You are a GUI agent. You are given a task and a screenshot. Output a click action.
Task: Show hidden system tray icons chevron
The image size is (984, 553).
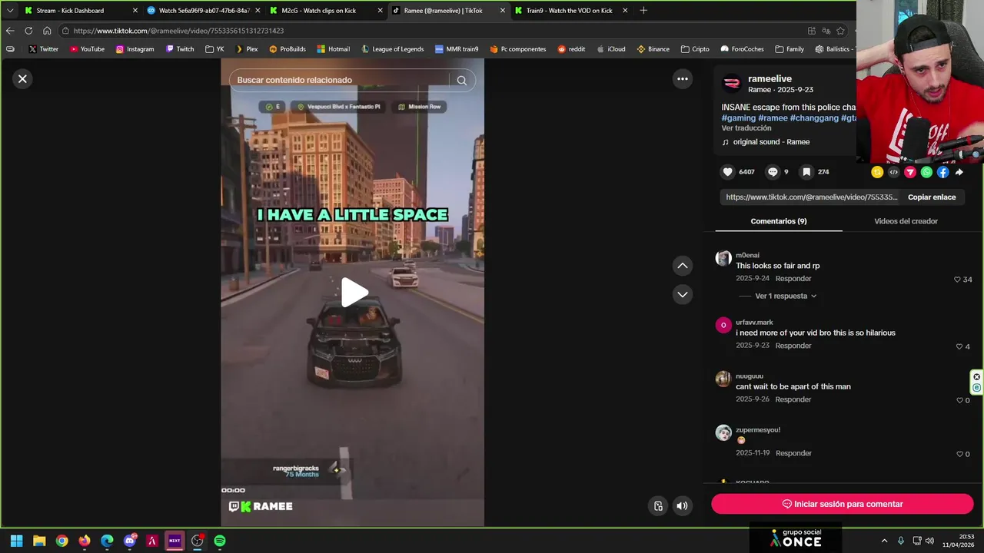point(884,541)
